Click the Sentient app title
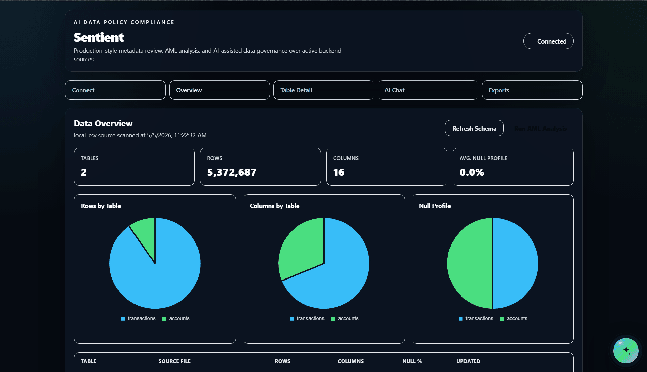Image resolution: width=647 pixels, height=372 pixels. (99, 37)
